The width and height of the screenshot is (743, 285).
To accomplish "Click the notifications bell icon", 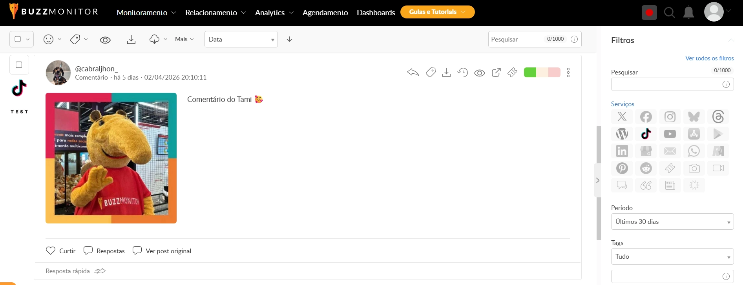I will [x=688, y=13].
